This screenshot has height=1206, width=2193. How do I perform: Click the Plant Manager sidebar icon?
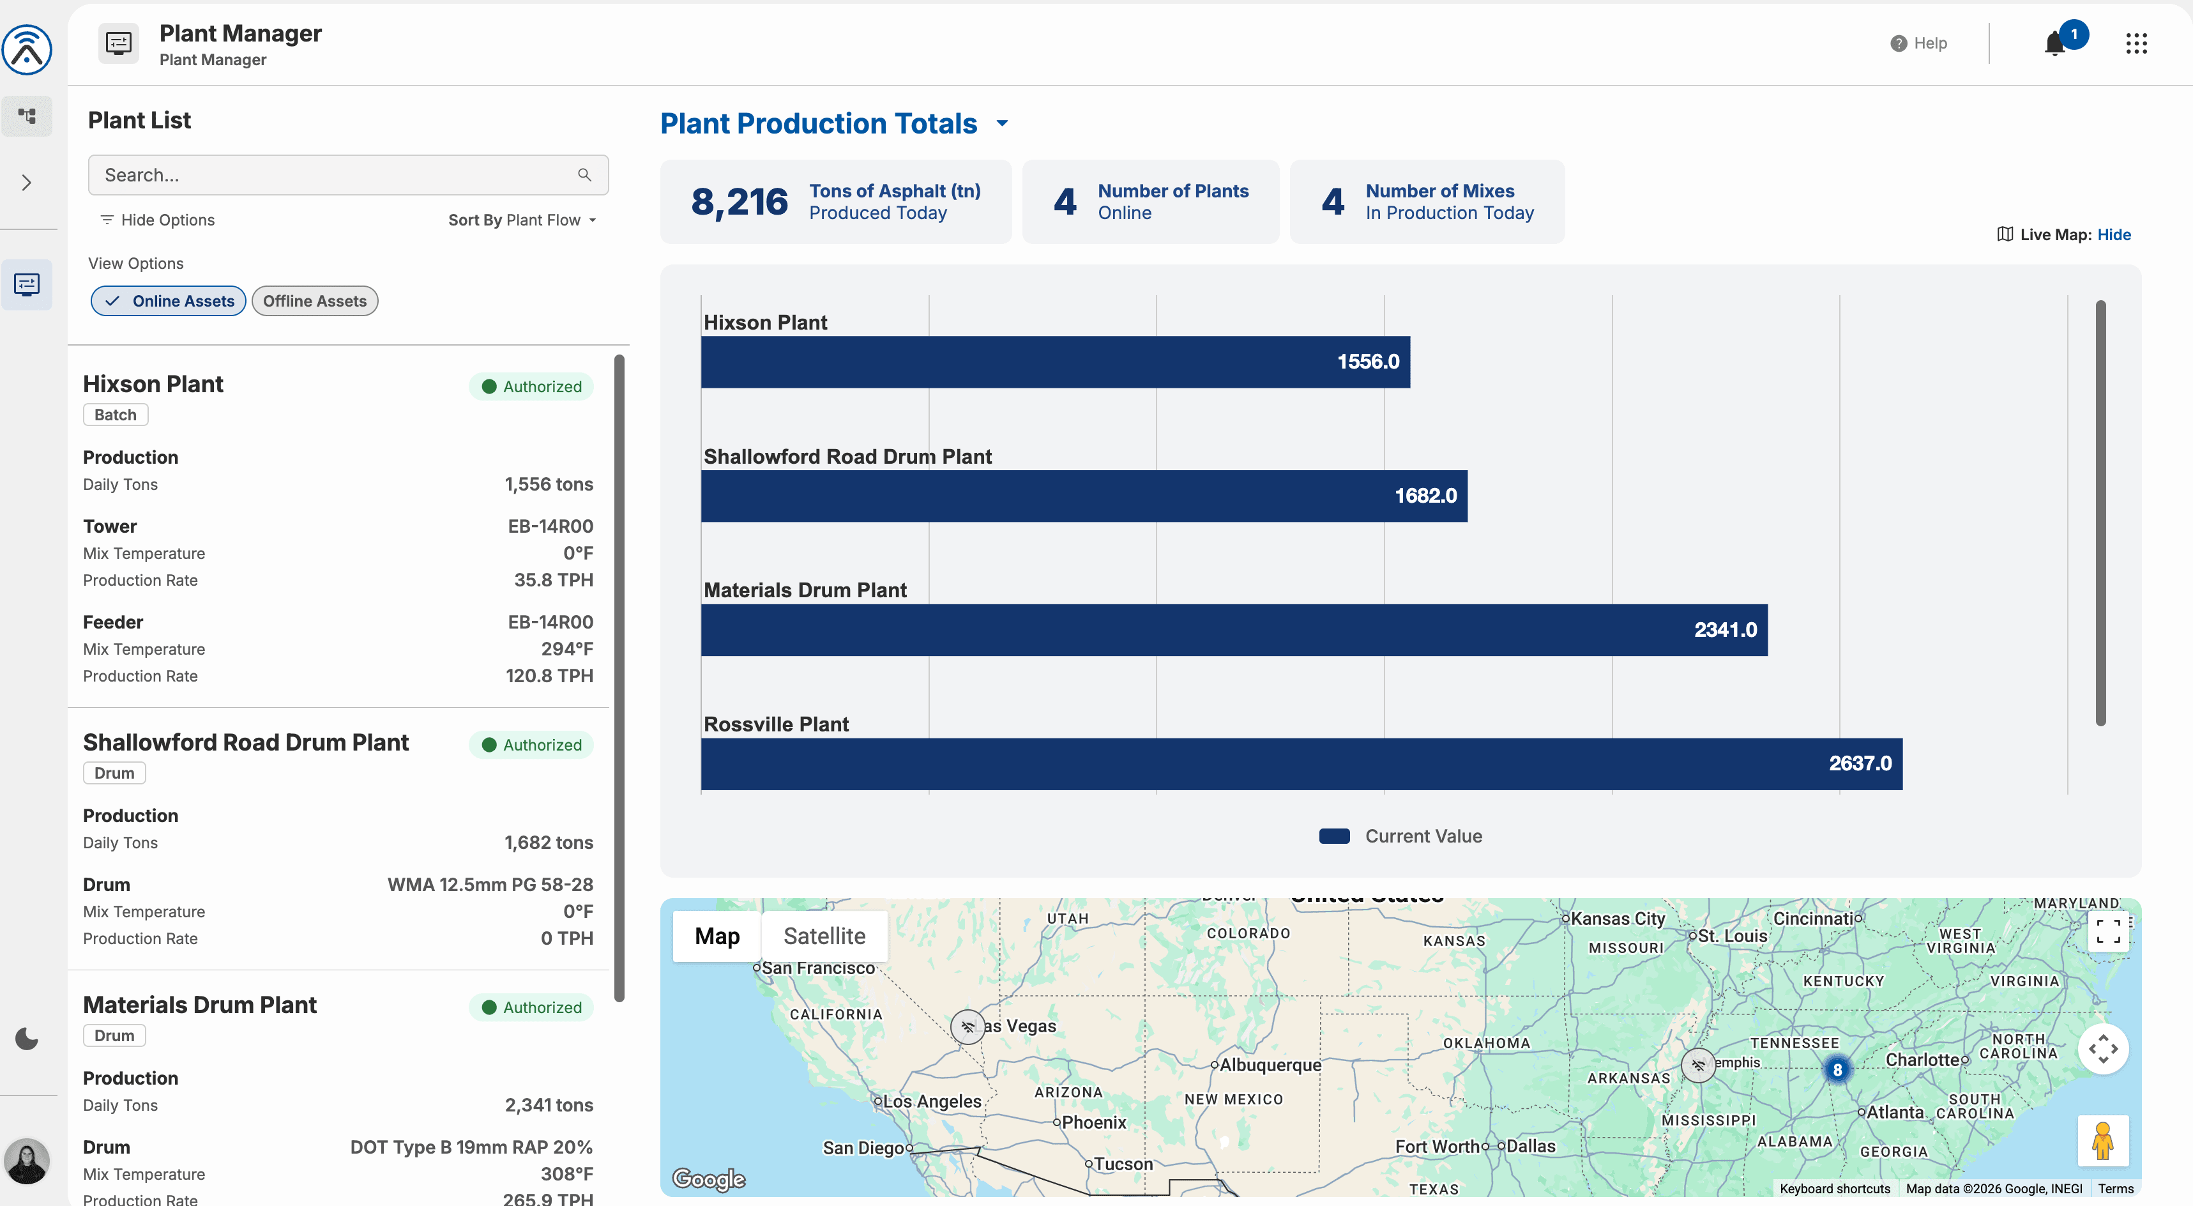coord(27,284)
